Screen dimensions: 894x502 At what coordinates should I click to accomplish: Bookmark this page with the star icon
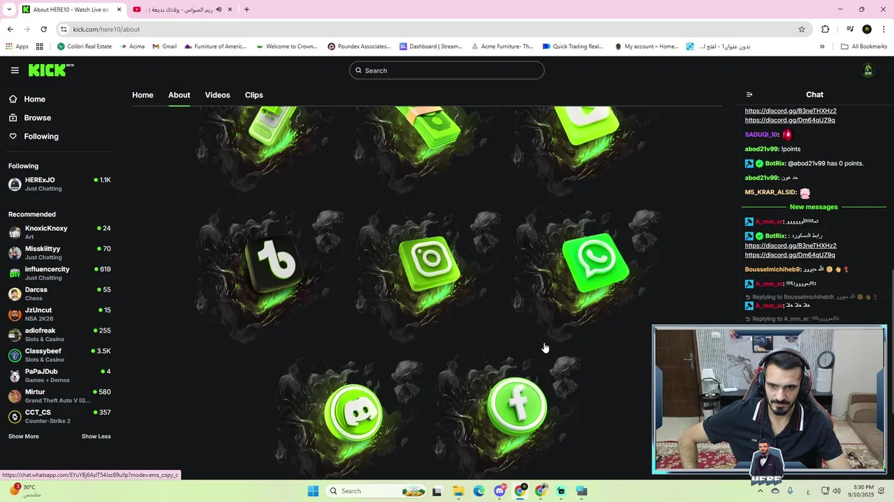(x=802, y=29)
